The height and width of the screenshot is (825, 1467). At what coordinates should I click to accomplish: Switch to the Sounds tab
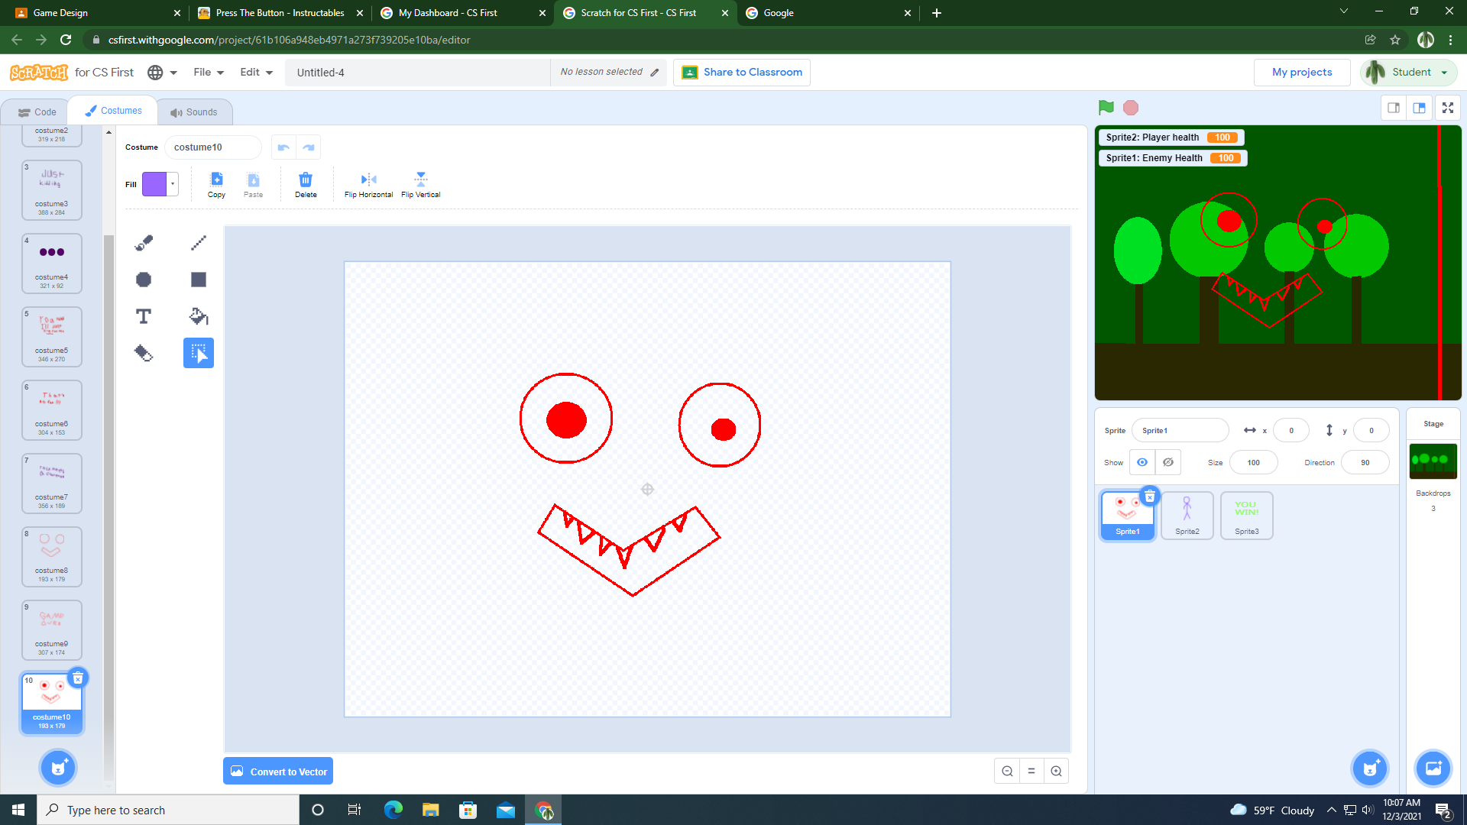click(195, 112)
